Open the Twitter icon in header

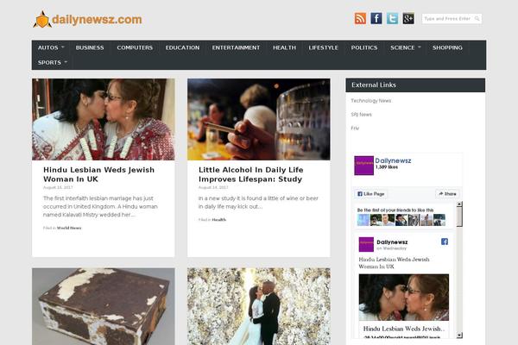(392, 18)
